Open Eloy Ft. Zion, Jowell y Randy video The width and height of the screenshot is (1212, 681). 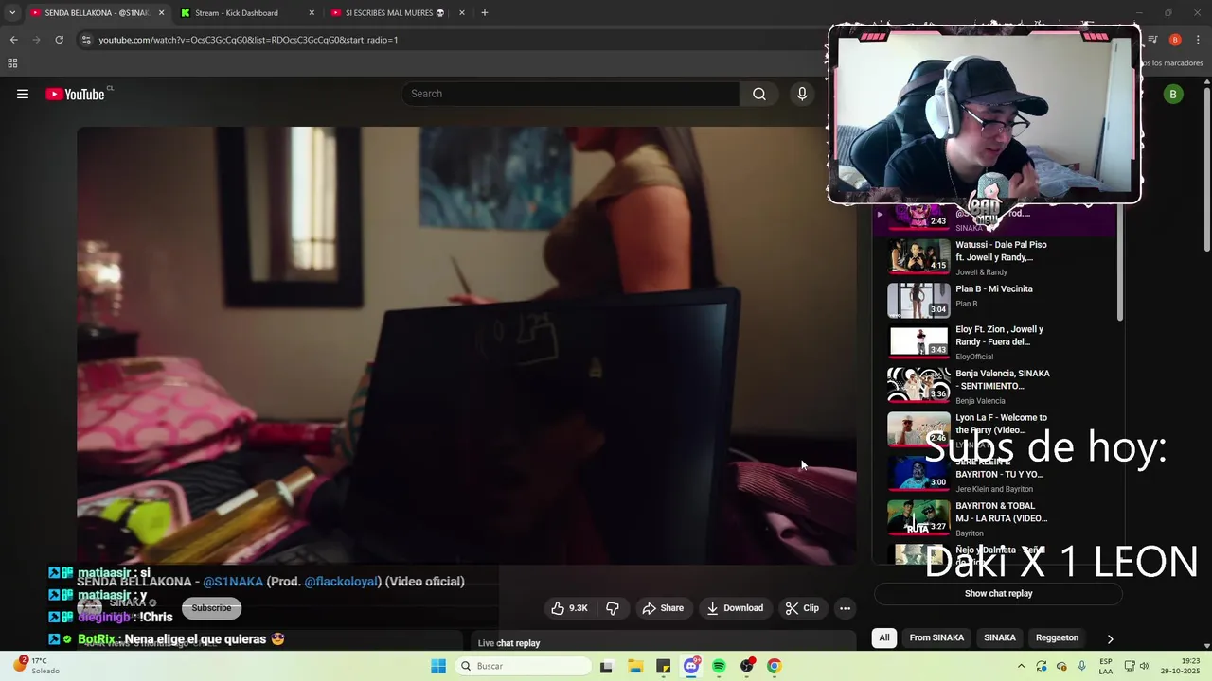pos(994,342)
